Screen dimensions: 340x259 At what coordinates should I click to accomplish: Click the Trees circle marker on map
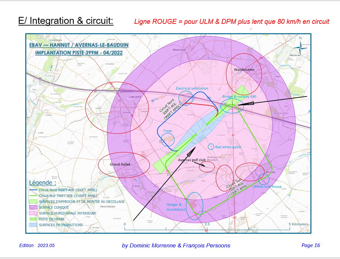pyautogui.click(x=168, y=139)
